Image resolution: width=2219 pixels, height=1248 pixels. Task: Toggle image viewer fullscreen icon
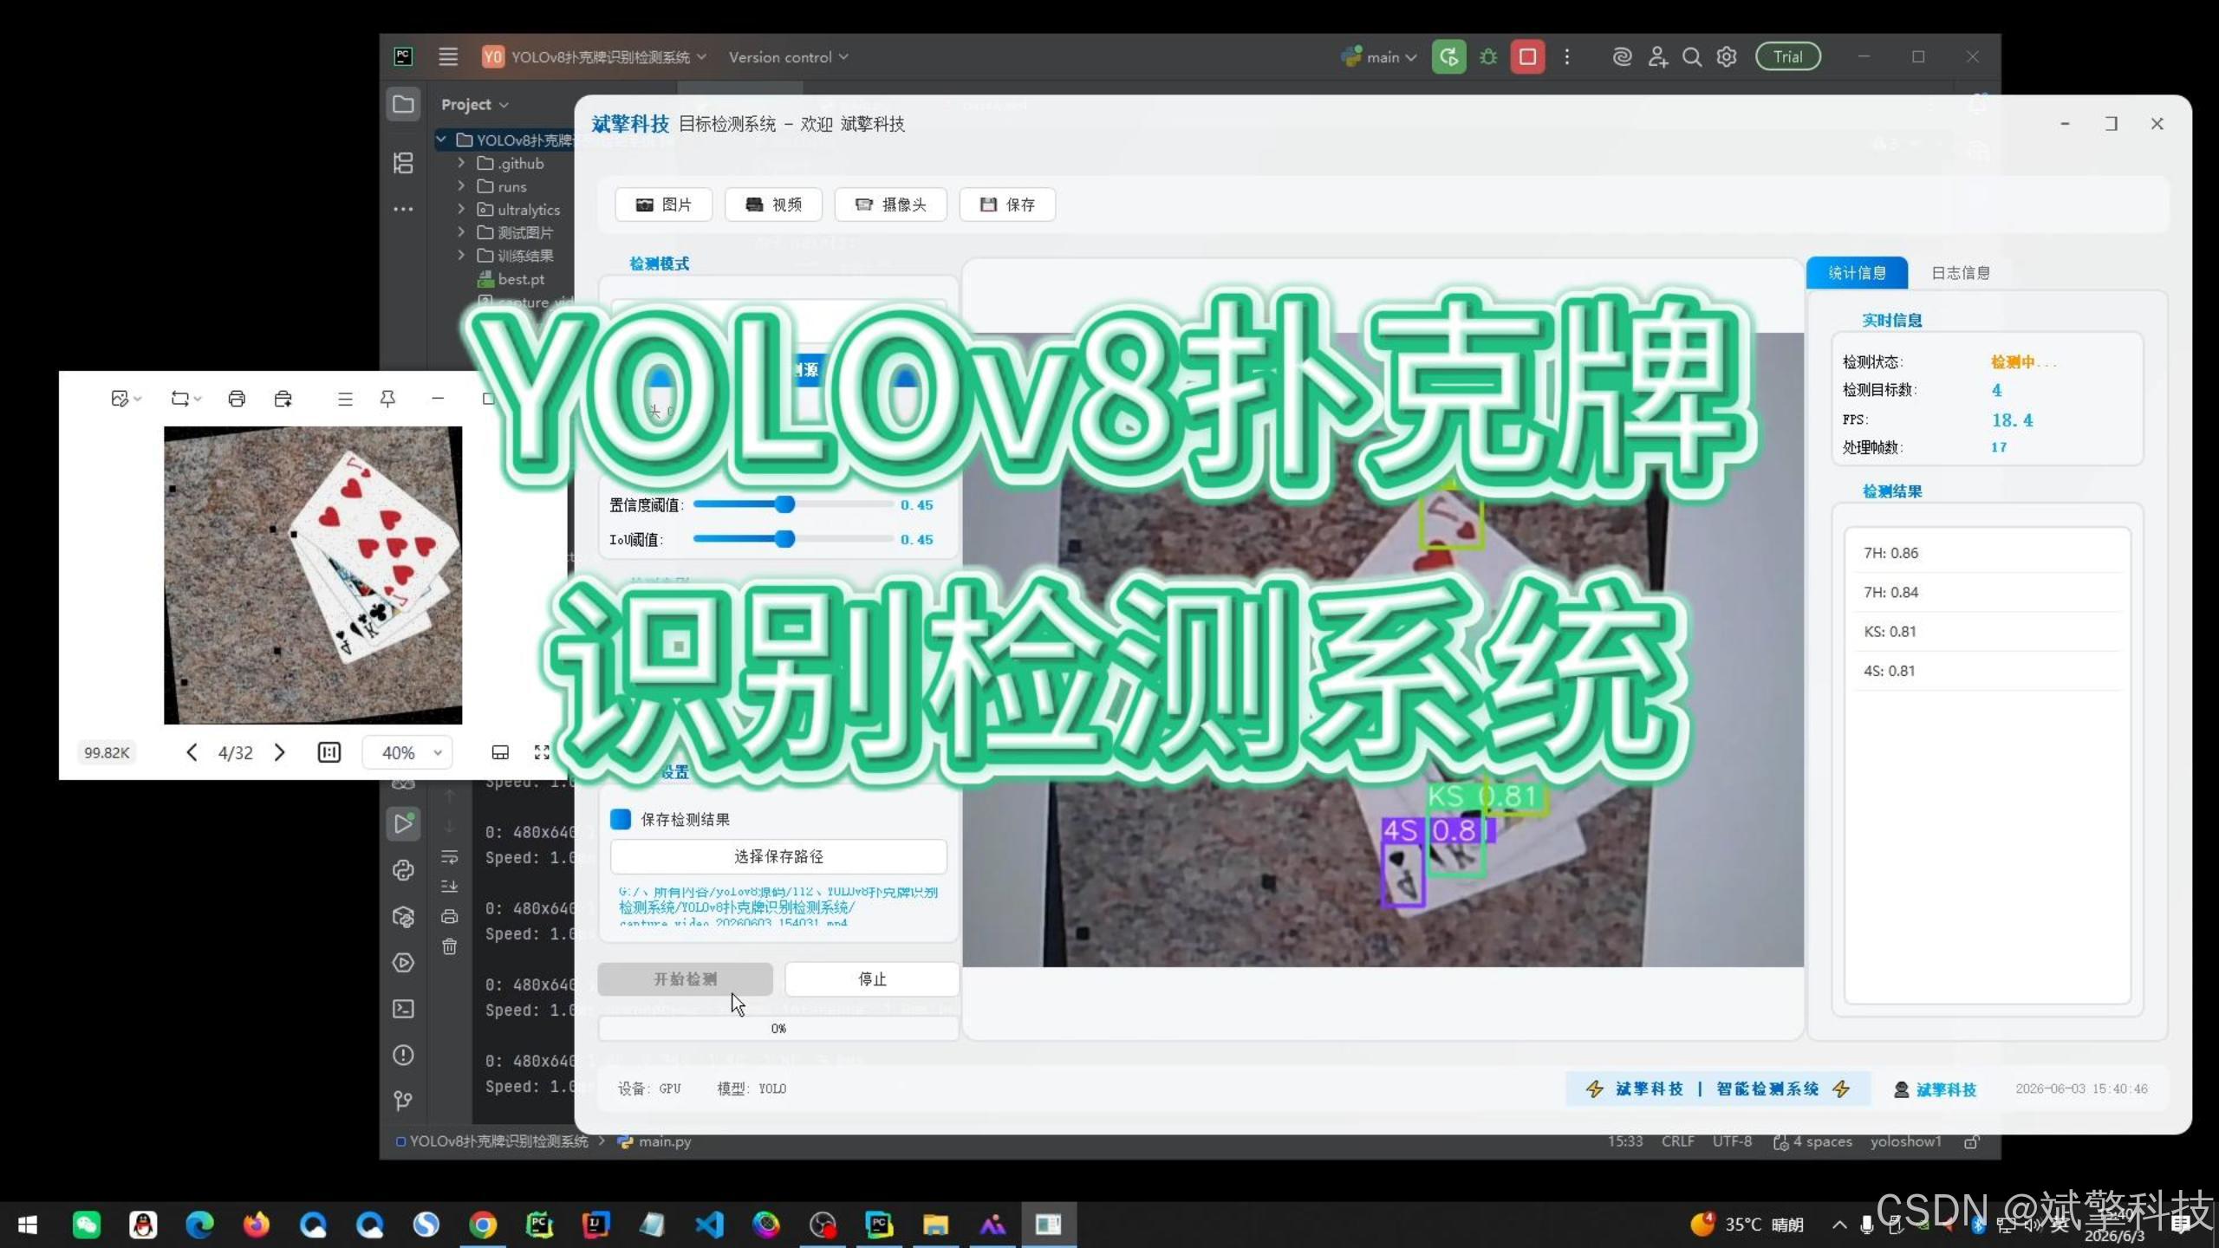(x=542, y=752)
